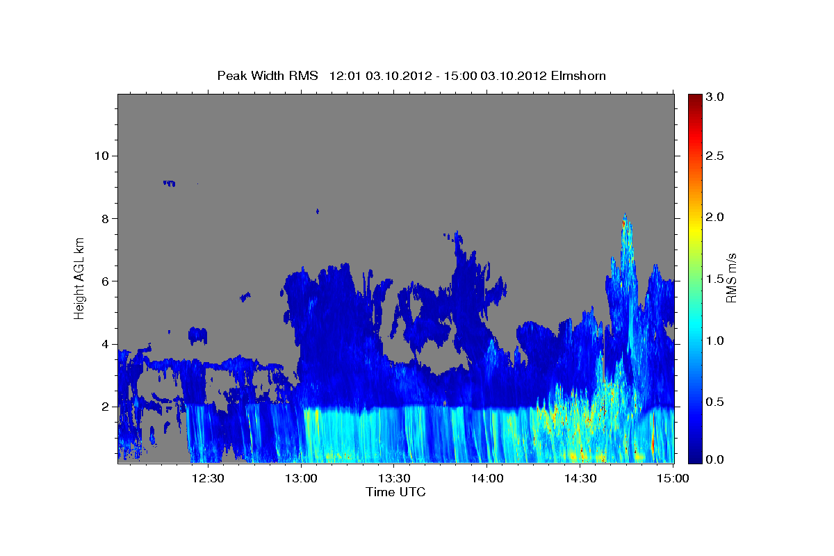Click the colorbar label '2.5'
Viewport: 834px width, 556px height.
tap(715, 156)
